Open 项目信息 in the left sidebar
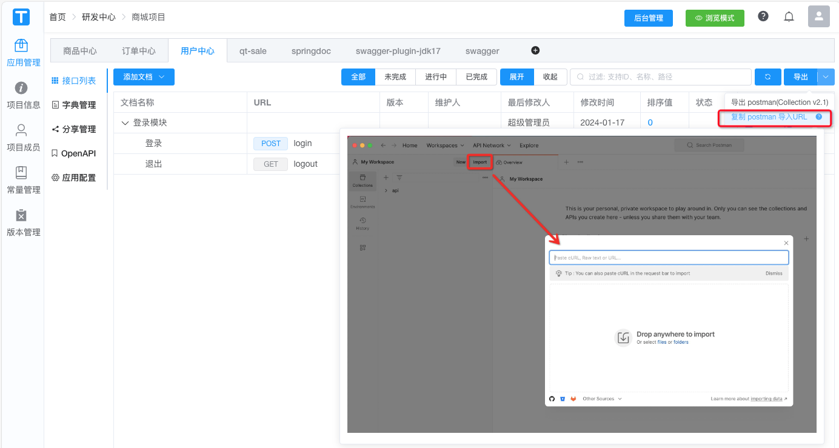839x448 pixels. pos(23,96)
